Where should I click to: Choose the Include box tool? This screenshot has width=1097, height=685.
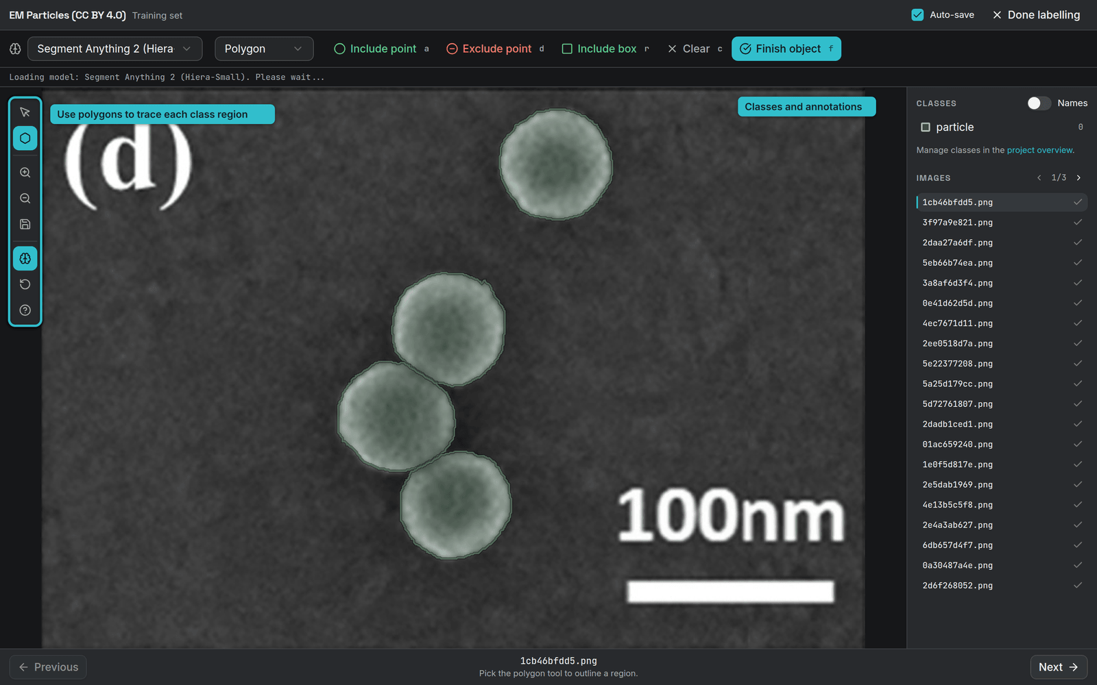click(605, 49)
